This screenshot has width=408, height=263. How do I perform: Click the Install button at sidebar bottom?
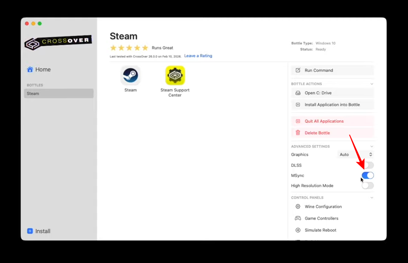click(39, 231)
